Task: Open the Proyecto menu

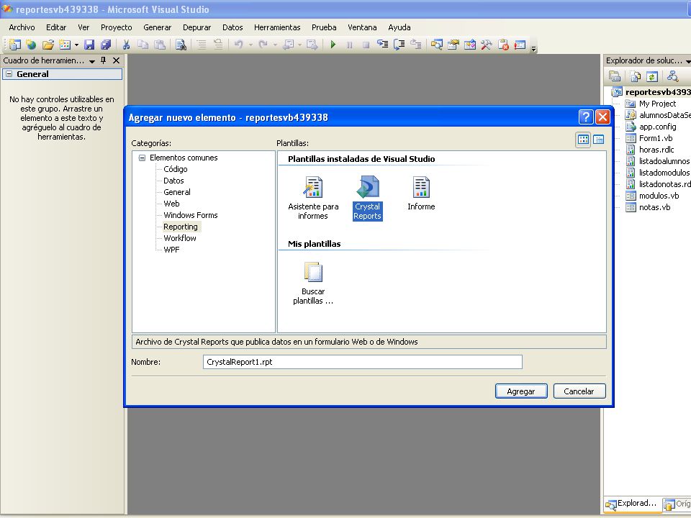Action: [117, 27]
